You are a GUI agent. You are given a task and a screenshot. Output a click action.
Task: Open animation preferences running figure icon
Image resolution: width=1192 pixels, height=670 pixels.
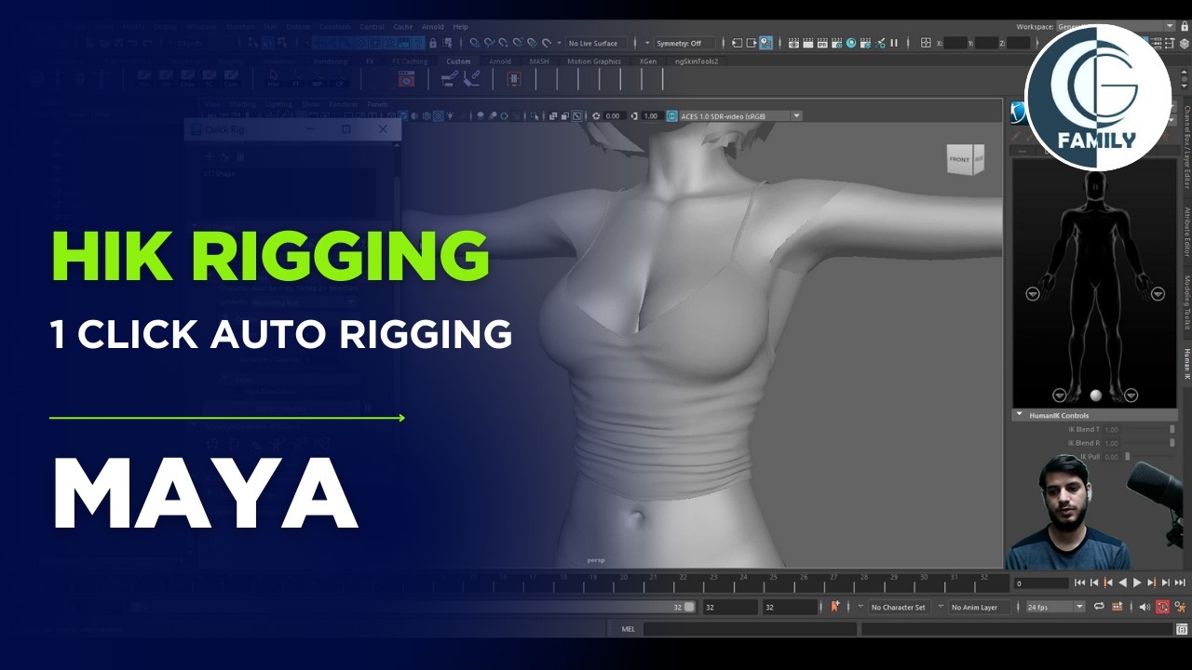pos(1179,607)
